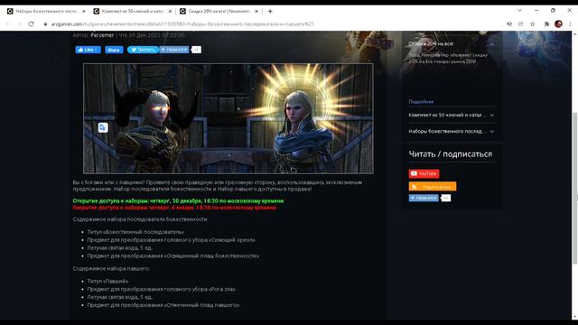Close the first Neverwinter tab

tap(84, 12)
